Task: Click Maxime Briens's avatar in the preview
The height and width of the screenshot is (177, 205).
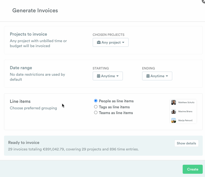Action: [173, 112]
